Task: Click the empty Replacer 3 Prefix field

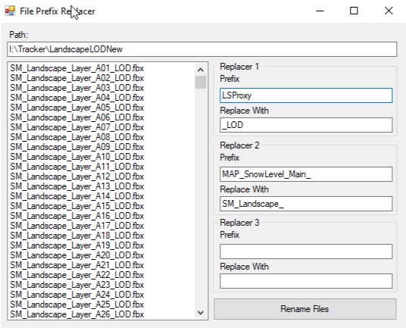Action: [306, 251]
